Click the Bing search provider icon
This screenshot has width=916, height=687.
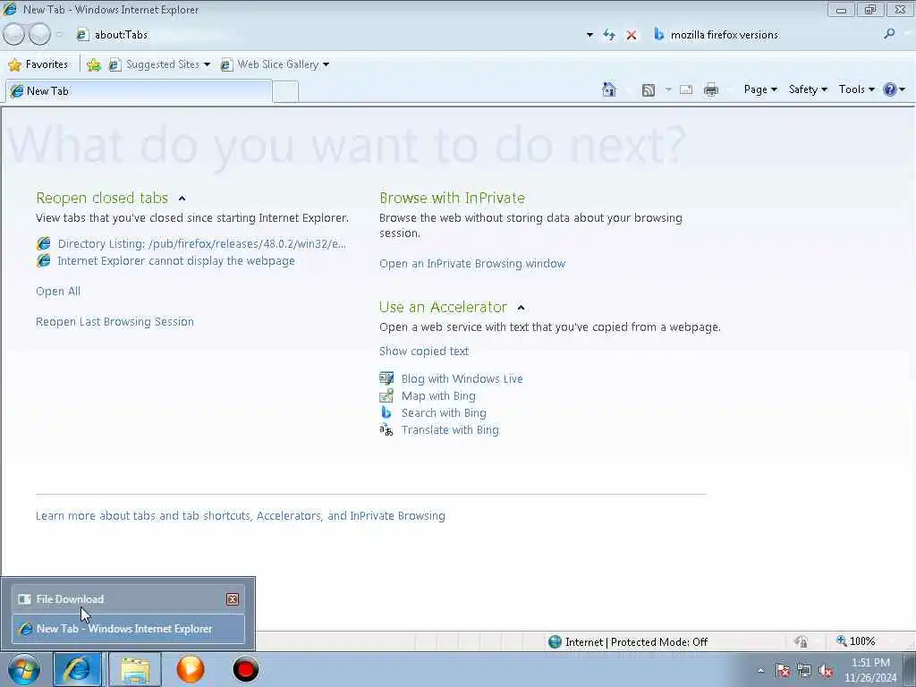[x=658, y=35]
